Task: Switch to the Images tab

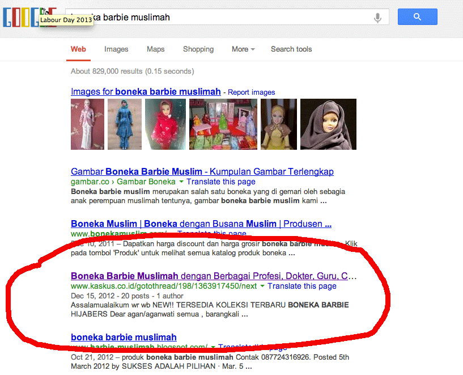Action: click(116, 49)
